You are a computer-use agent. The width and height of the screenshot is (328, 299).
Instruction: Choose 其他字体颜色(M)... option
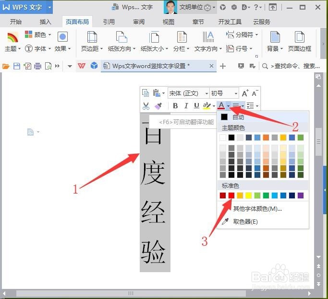257,208
